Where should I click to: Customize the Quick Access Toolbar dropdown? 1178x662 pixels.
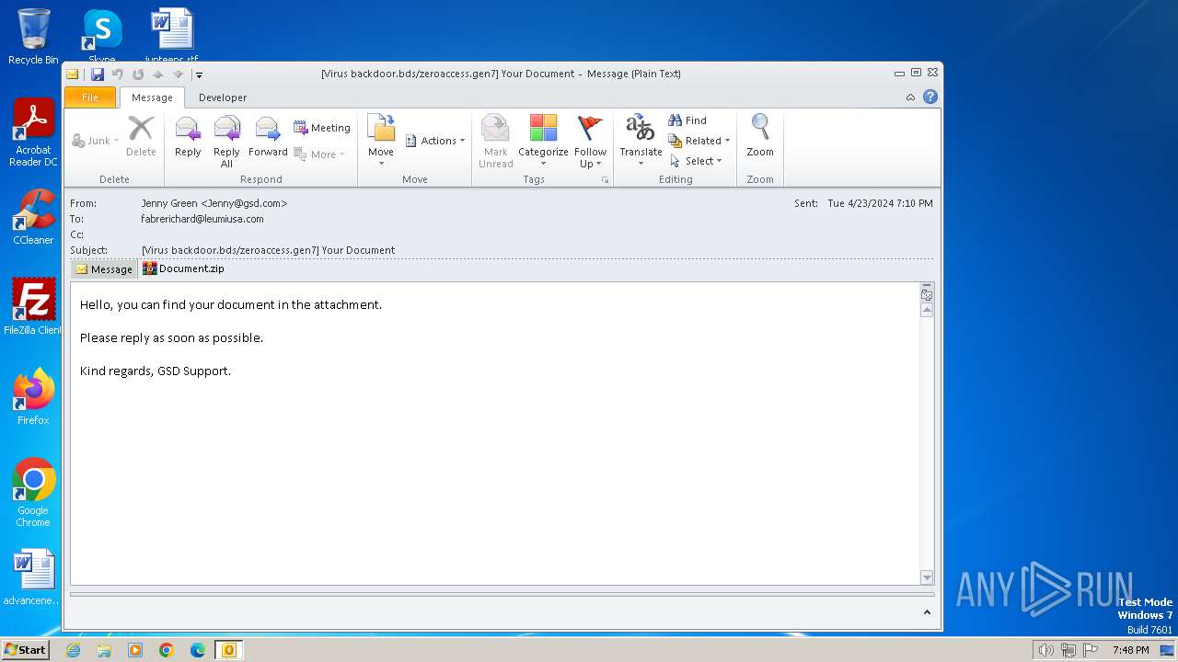pyautogui.click(x=199, y=74)
